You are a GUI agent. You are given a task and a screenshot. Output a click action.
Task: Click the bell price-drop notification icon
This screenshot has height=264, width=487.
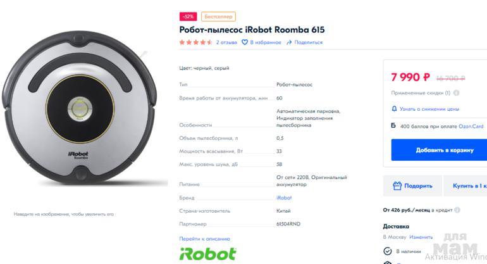tap(394, 109)
